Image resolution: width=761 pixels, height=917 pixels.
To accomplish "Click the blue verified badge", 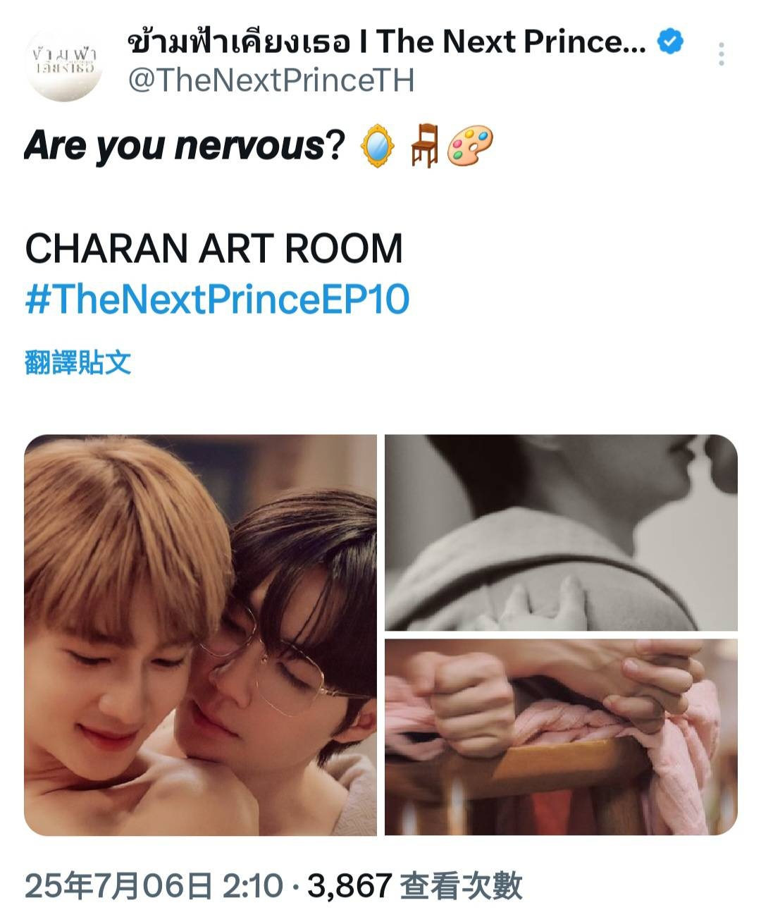I will point(670,42).
